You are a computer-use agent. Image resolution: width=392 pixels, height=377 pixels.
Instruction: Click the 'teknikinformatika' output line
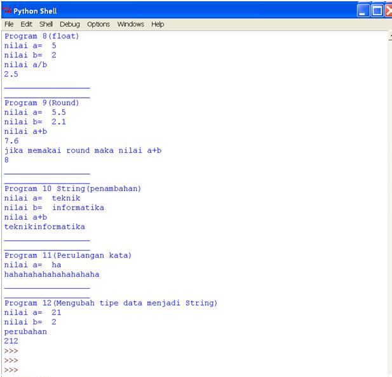pos(44,227)
